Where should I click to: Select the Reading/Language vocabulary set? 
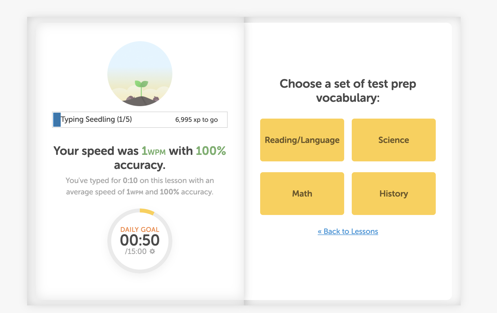(x=302, y=140)
